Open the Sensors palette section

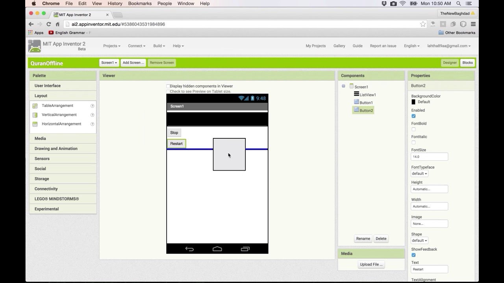click(63, 159)
